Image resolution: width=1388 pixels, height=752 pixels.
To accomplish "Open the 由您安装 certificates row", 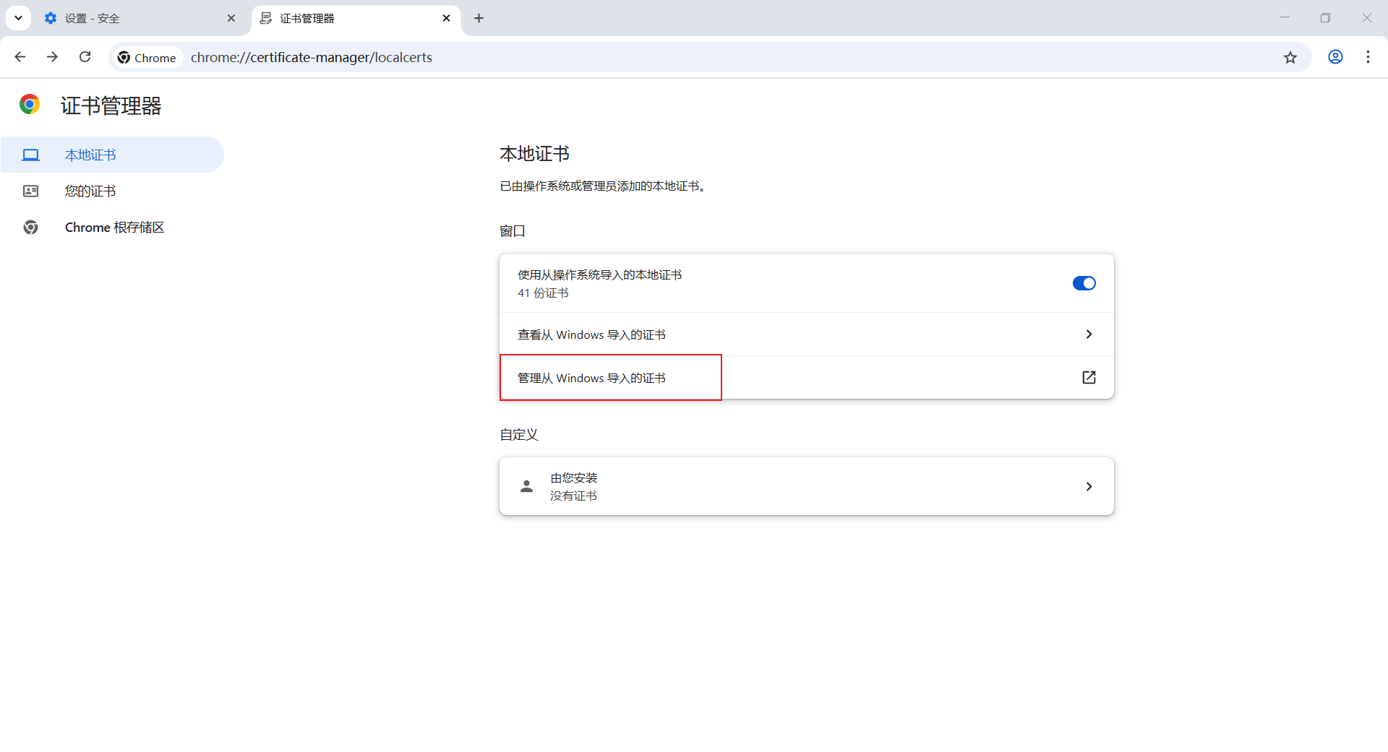I will click(806, 486).
